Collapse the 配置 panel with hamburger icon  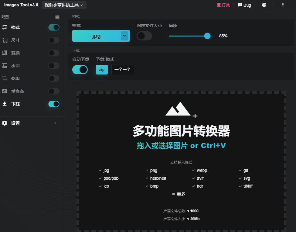[x=57, y=17]
